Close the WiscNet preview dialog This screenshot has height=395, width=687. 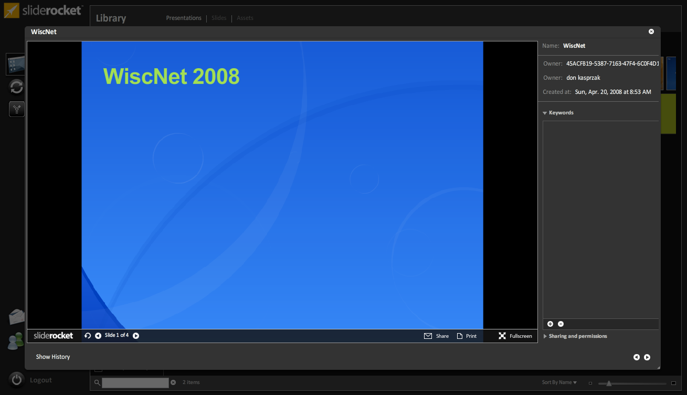point(651,31)
